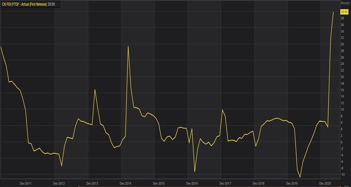351x187 pixels.
Task: Select Dec-2016 on the time axis
Action: (192, 183)
